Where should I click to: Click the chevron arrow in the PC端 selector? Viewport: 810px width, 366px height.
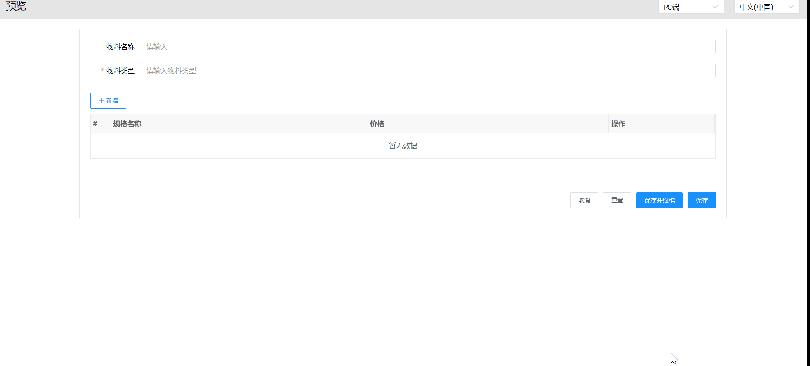pyautogui.click(x=715, y=7)
